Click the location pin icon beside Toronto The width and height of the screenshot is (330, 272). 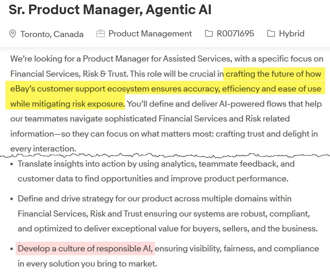13,34
